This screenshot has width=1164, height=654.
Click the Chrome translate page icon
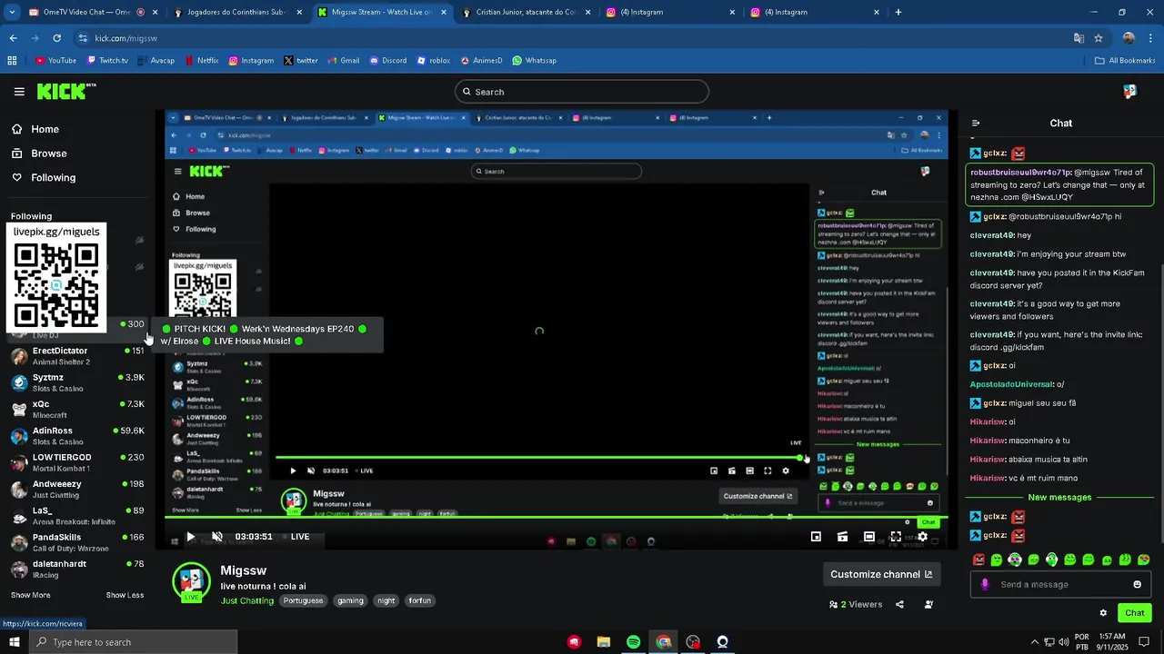click(x=1079, y=38)
